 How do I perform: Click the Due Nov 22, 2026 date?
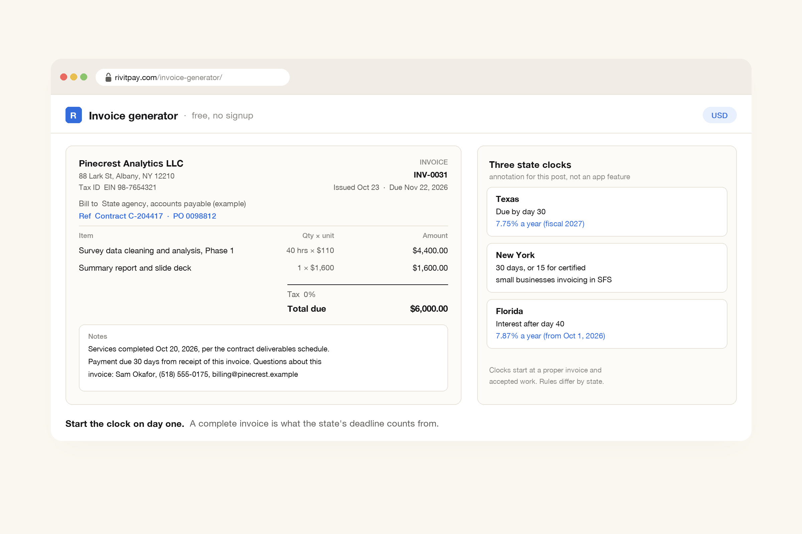418,187
